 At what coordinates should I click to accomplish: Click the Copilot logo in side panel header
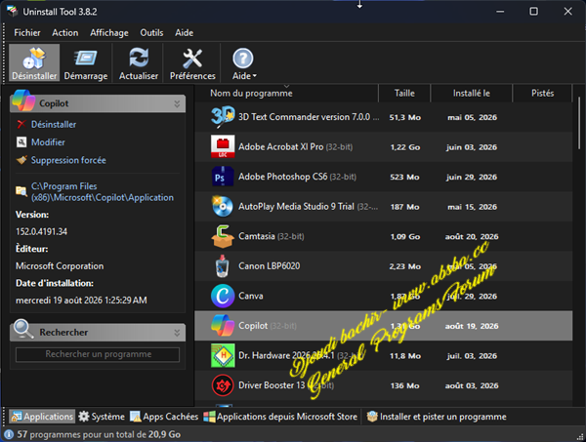click(23, 100)
